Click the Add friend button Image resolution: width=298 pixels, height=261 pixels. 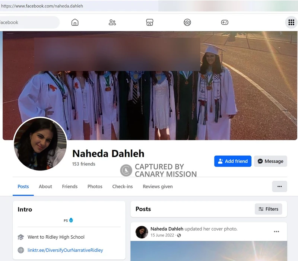coord(232,161)
